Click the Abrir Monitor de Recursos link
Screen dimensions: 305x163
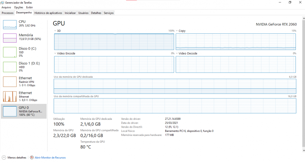click(x=50, y=158)
